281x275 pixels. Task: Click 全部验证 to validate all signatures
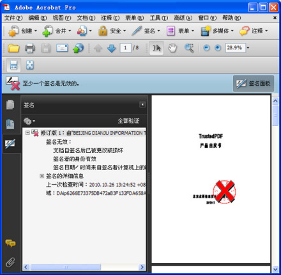click(x=128, y=121)
